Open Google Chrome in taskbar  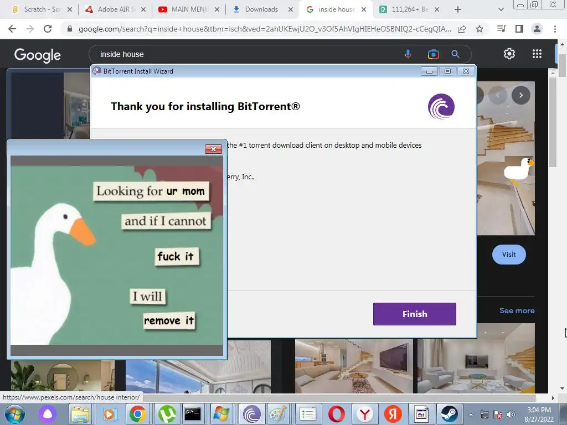(x=138, y=414)
